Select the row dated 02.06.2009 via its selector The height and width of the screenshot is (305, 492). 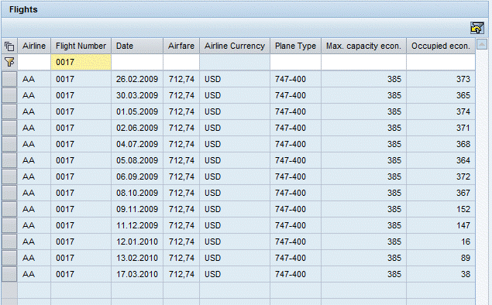point(9,128)
